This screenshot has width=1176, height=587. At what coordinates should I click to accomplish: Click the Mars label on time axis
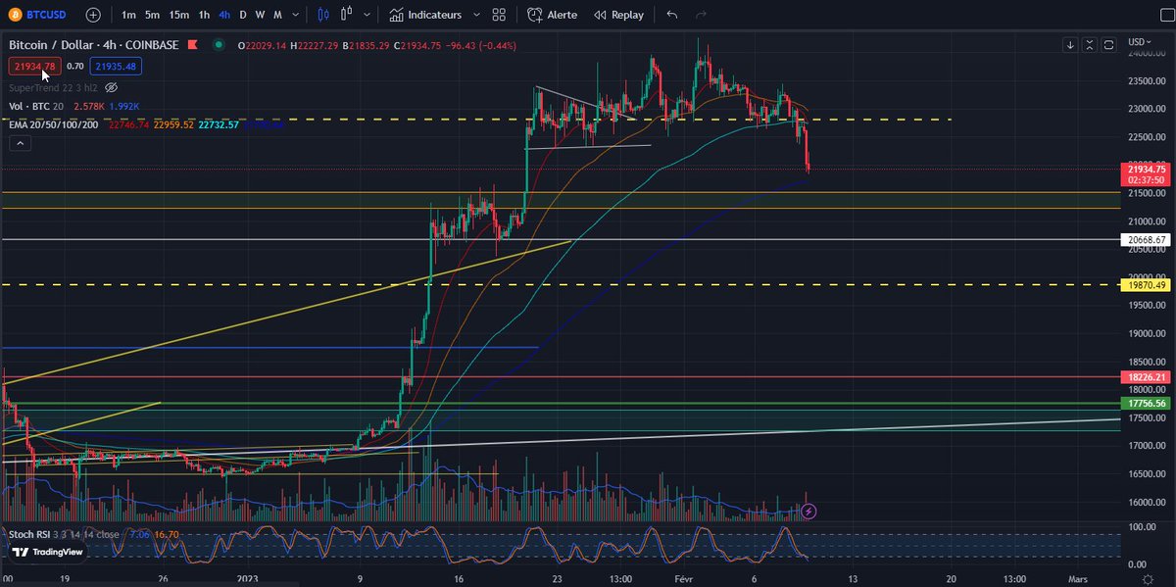point(1077,579)
